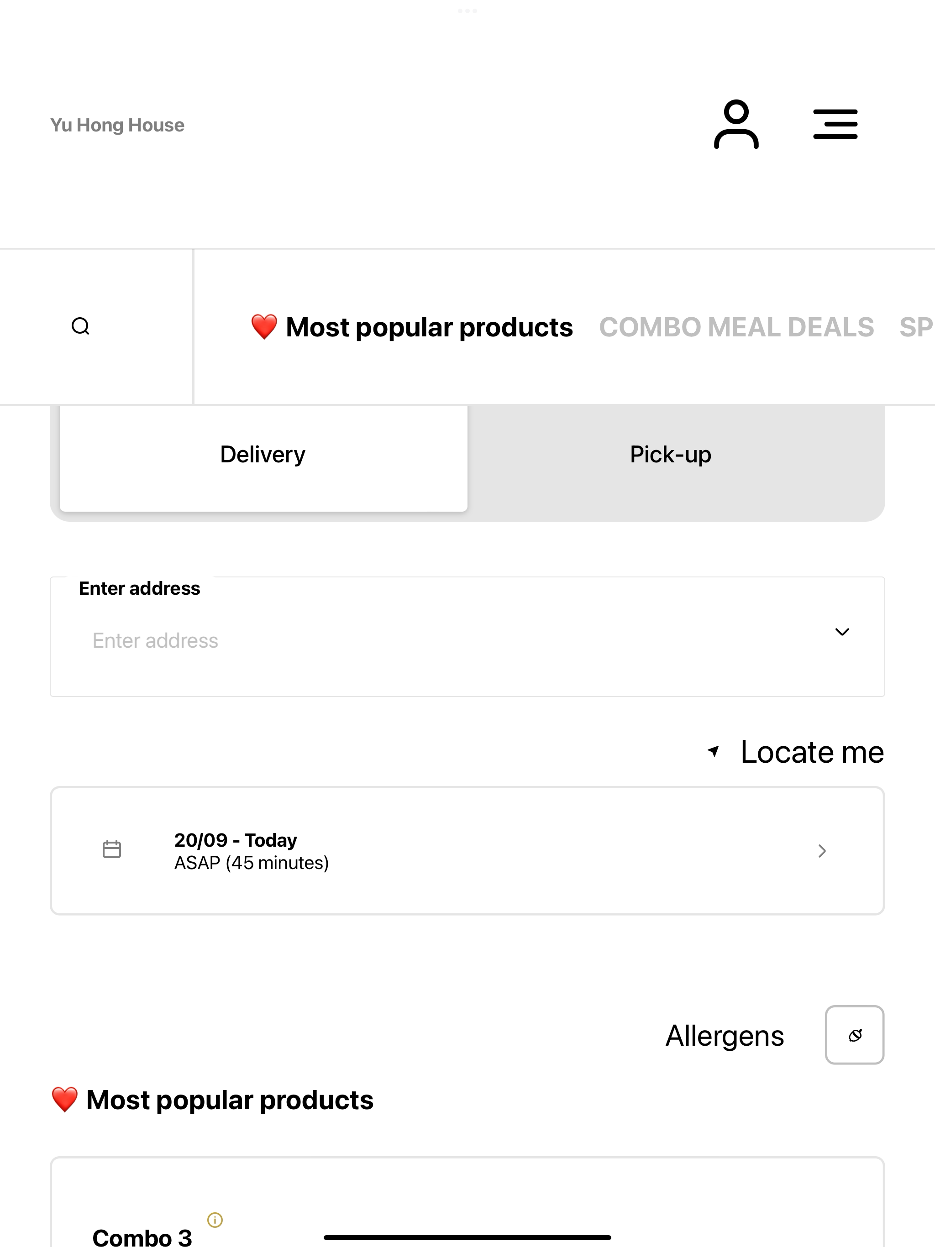Screen dimensions: 935x1247
Task: Switch to Pick-up option
Action: pos(671,455)
